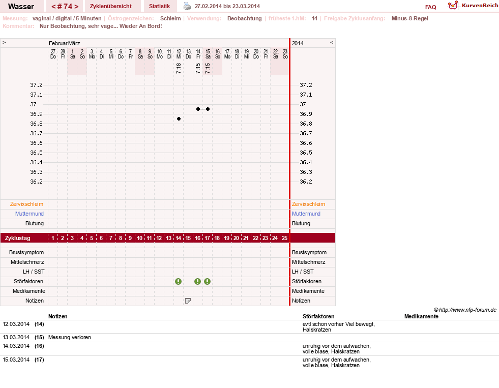The image size is (499, 388).
Task: Click Störfaktoren warning icon on cycle day 17
Action: (x=207, y=281)
